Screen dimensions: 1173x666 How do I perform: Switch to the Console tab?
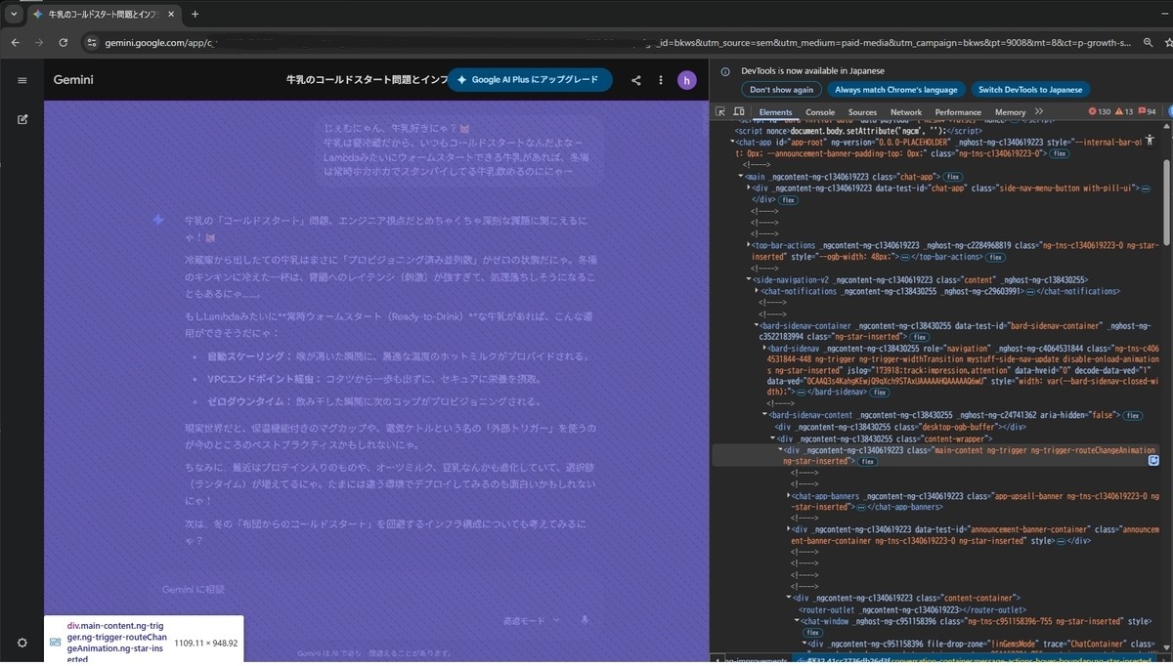820,112
